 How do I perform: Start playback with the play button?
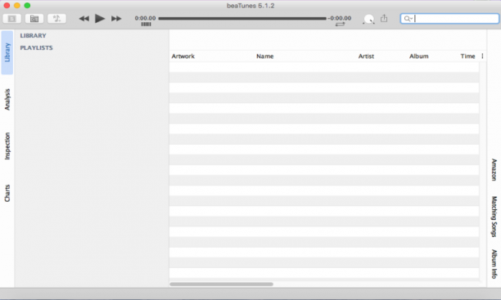click(100, 19)
